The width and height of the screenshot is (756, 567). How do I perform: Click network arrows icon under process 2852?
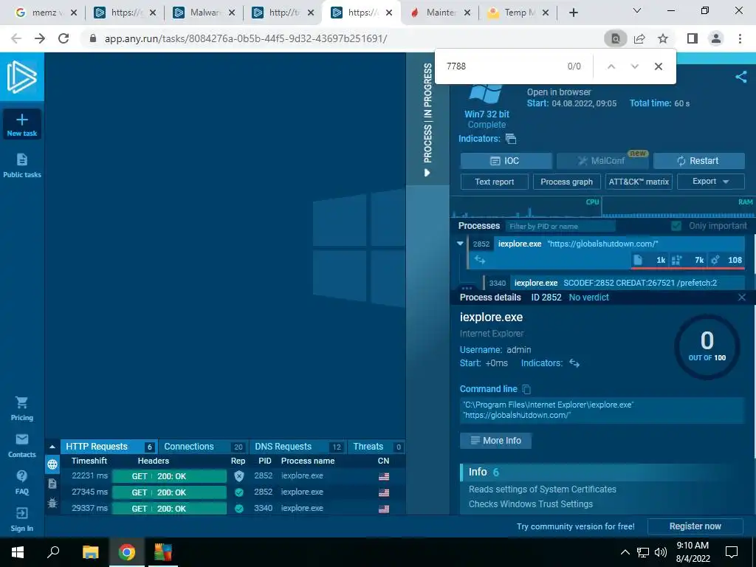pyautogui.click(x=480, y=260)
